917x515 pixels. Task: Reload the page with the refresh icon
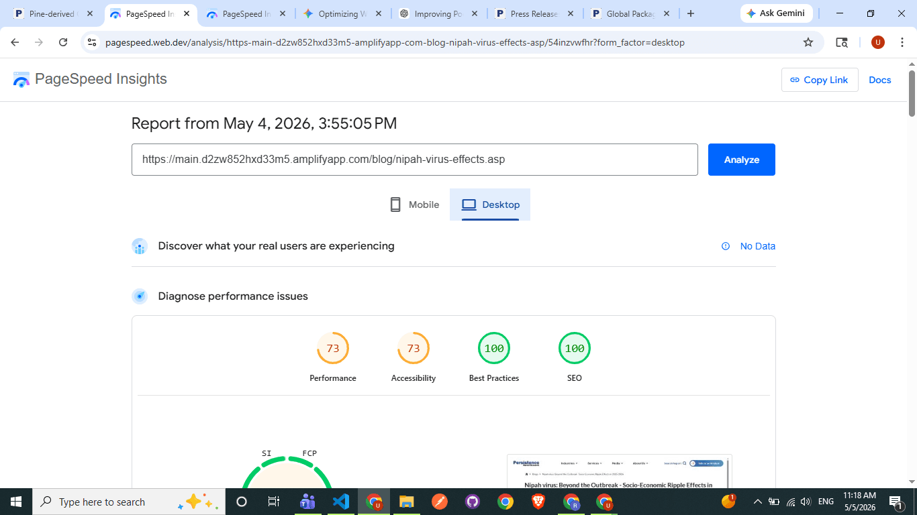coord(63,42)
